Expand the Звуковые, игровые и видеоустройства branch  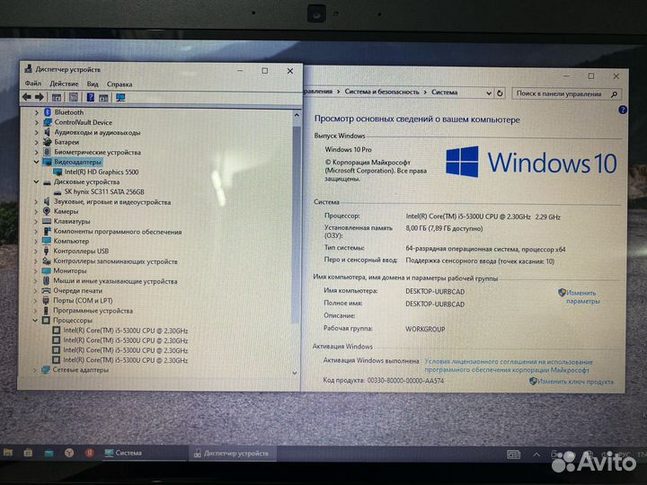tap(36, 202)
